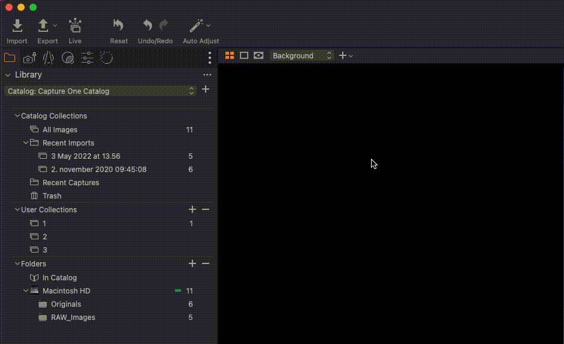Click the Reset adjustments icon
The image size is (564, 344).
pos(118,26)
